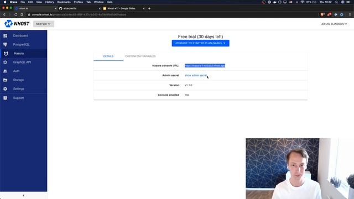The image size is (354, 199).
Task: Open the GraphQL API sidebar item
Action: 23,62
